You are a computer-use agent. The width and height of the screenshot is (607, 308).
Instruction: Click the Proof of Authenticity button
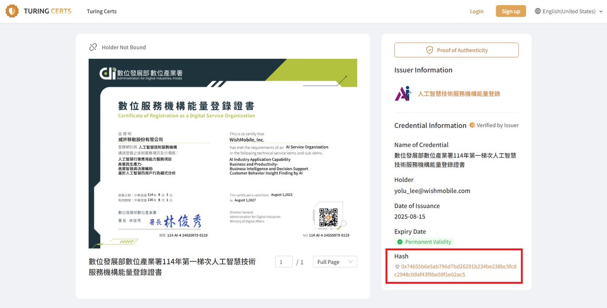pos(456,50)
